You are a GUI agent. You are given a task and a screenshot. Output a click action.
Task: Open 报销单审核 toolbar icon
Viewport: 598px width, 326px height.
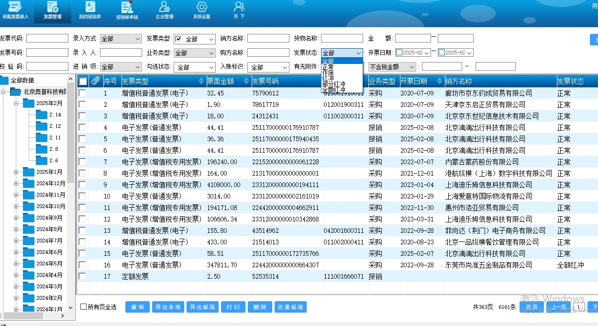127,11
